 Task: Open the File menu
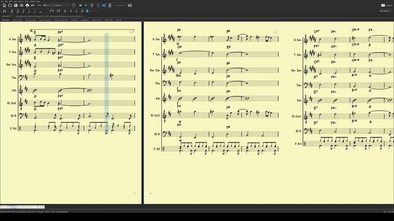2,1
